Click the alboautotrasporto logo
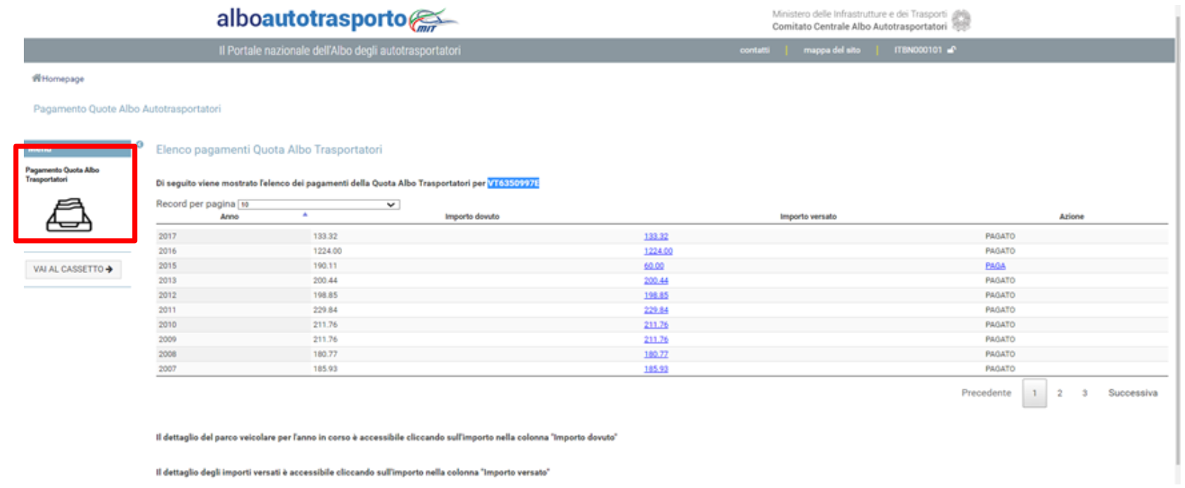Viewport: 1185px width, 488px height. [336, 19]
